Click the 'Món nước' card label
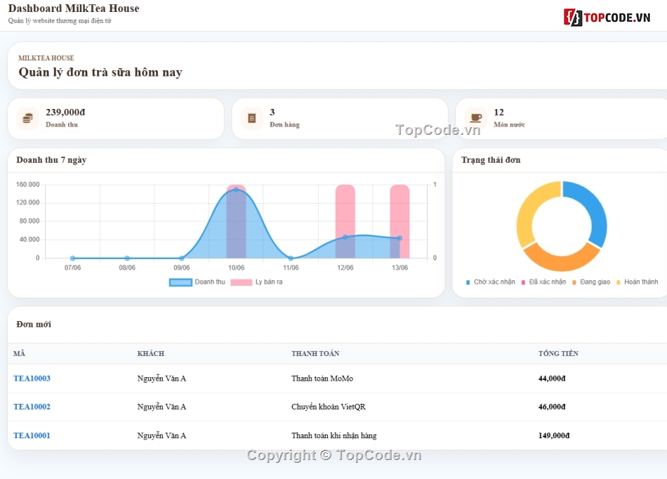The image size is (667, 479). [x=509, y=124]
